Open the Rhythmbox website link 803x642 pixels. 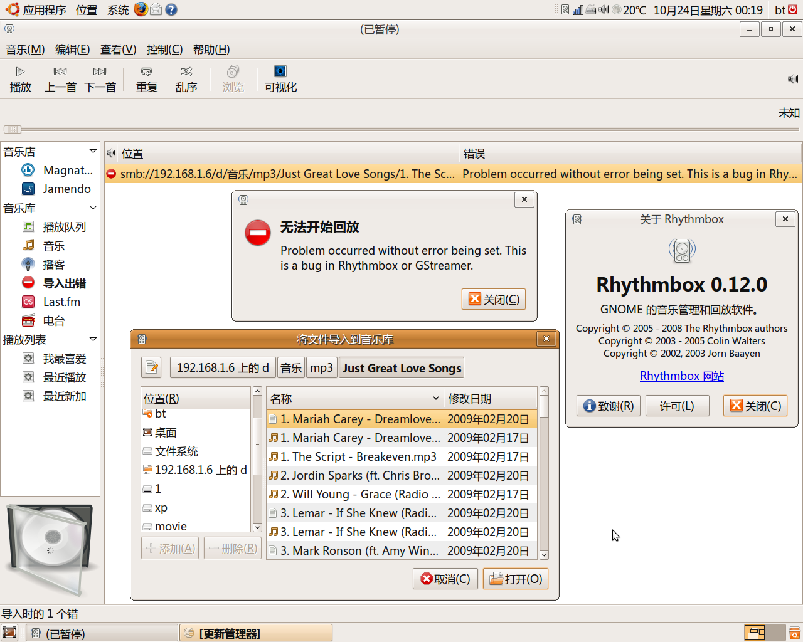point(682,376)
